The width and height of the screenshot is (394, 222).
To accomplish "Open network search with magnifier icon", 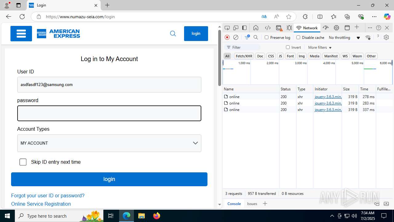I will pyautogui.click(x=256, y=37).
